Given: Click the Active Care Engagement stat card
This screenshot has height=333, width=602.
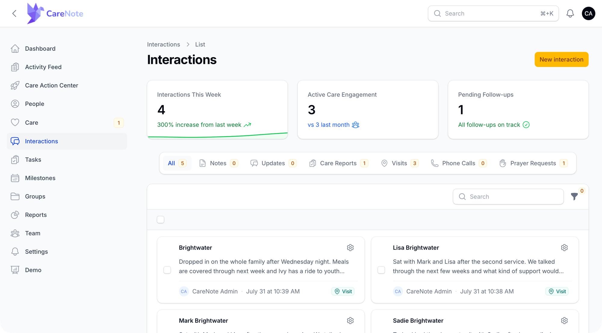Looking at the screenshot, I should [x=368, y=110].
